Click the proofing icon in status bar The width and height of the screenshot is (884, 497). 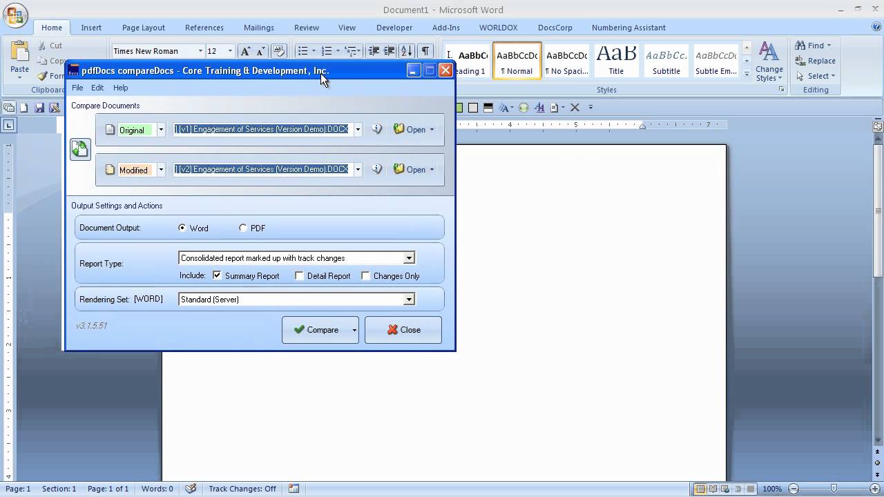coord(191,489)
